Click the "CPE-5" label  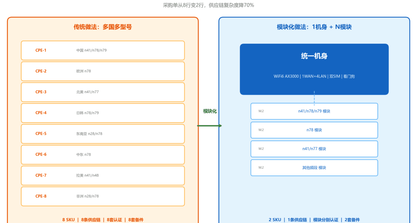(x=41, y=133)
